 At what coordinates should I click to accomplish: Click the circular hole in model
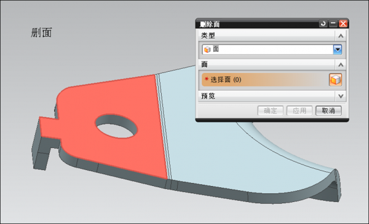pos(116,127)
